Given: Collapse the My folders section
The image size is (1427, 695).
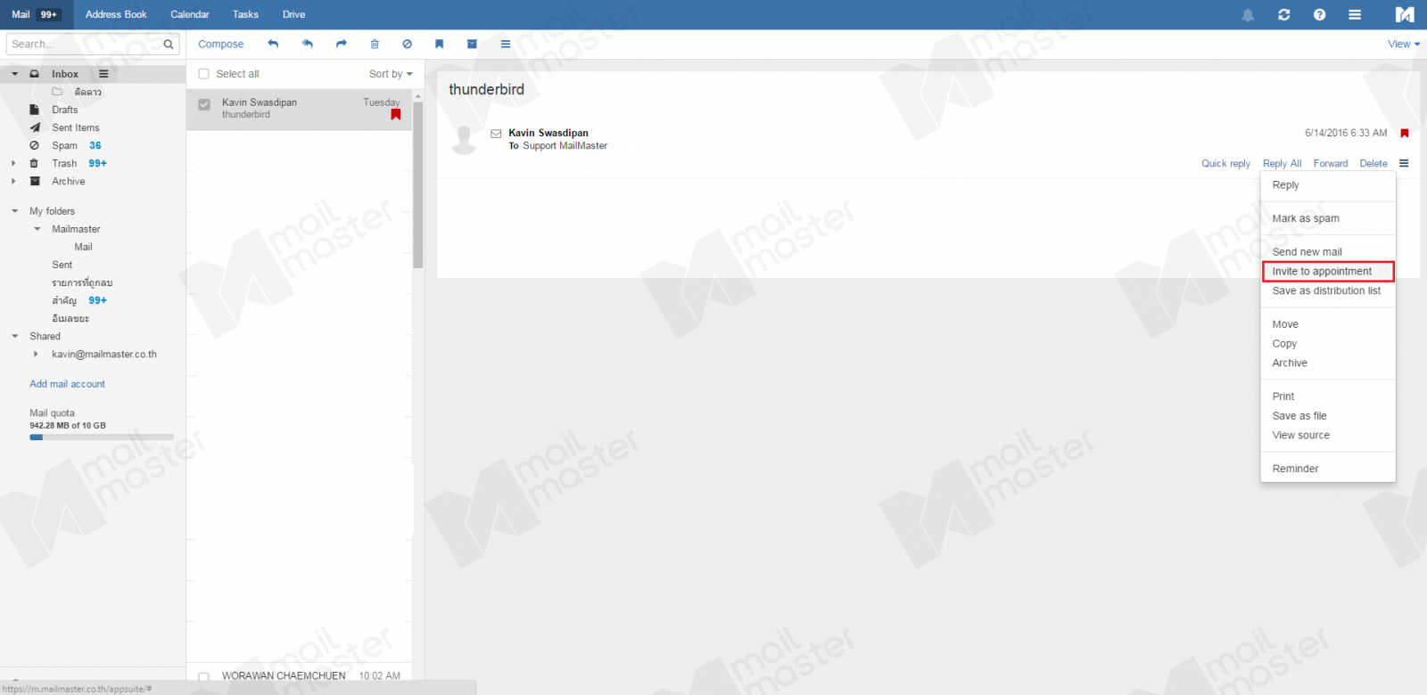Looking at the screenshot, I should pos(14,211).
